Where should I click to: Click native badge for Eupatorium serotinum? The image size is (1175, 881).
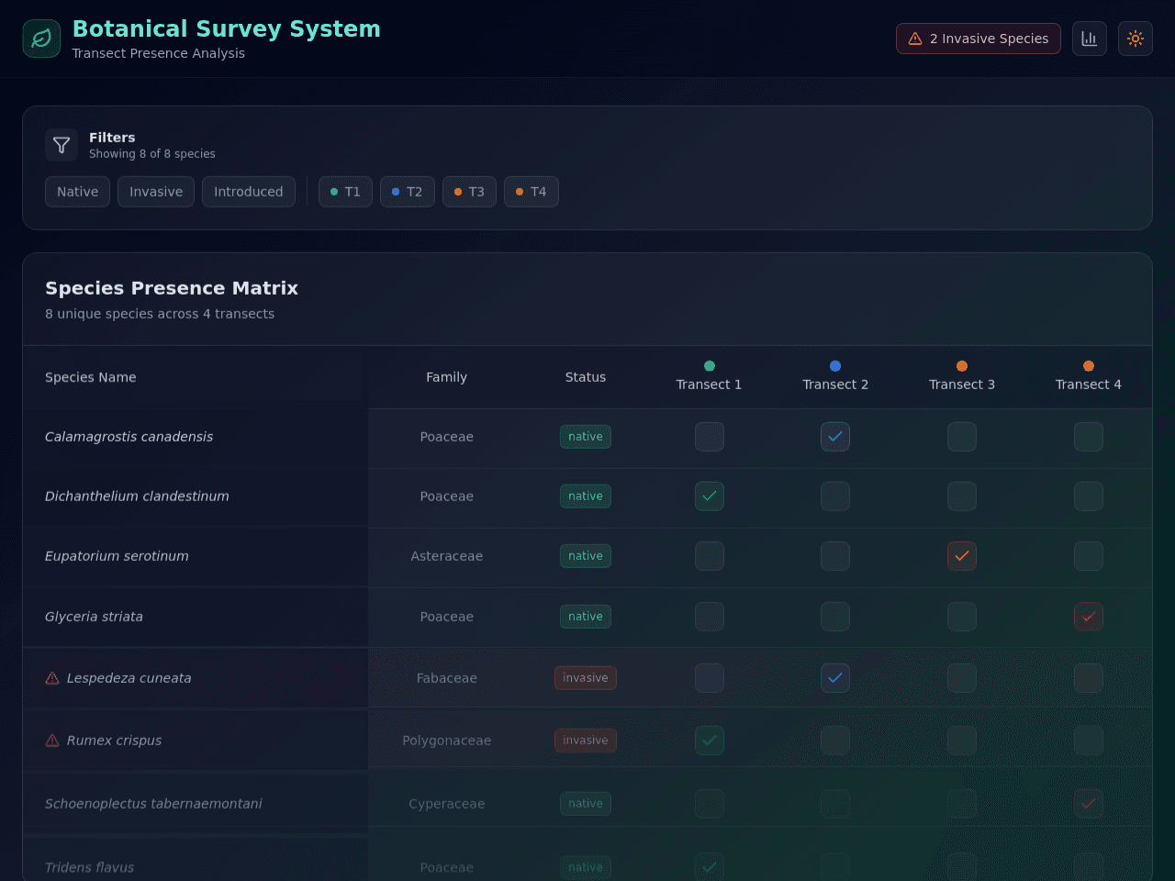click(586, 556)
